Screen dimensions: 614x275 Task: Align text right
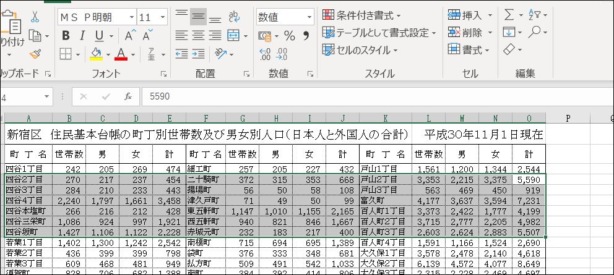215,36
